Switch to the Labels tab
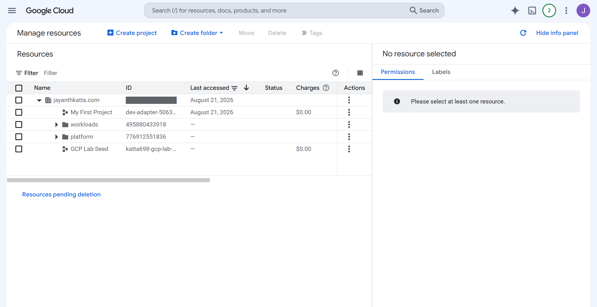 (441, 72)
